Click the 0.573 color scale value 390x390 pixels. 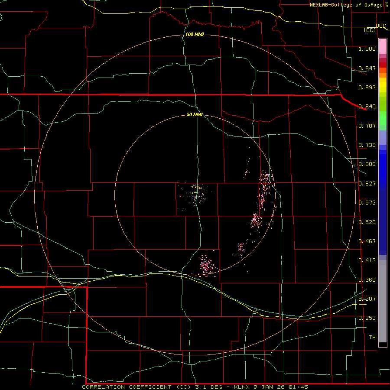pyautogui.click(x=367, y=203)
